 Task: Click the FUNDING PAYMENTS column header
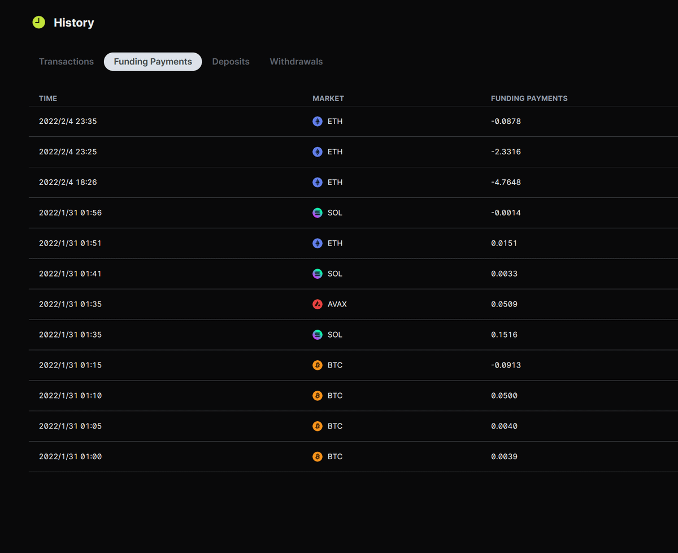coord(529,98)
